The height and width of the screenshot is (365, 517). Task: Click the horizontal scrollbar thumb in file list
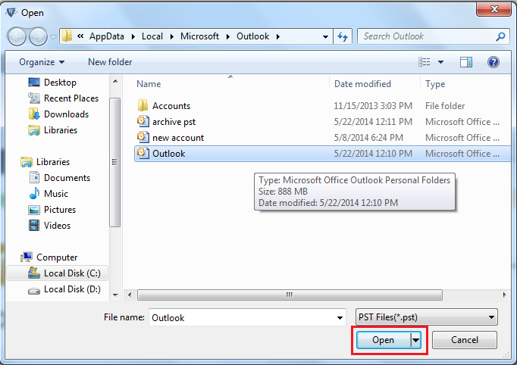click(290, 295)
